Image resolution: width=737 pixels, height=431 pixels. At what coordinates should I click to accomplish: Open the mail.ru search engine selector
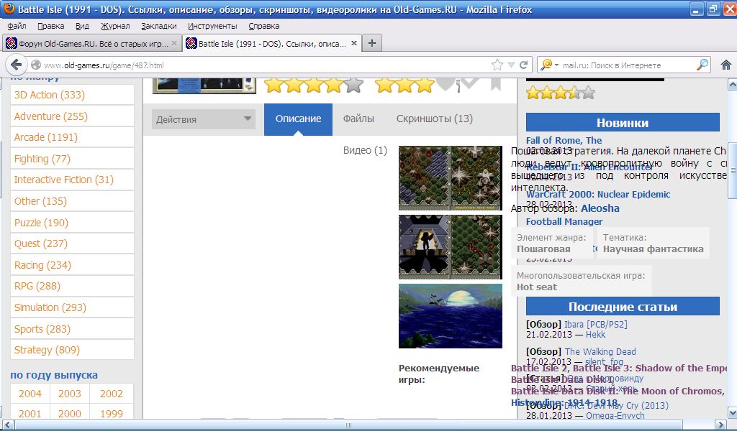tap(549, 65)
